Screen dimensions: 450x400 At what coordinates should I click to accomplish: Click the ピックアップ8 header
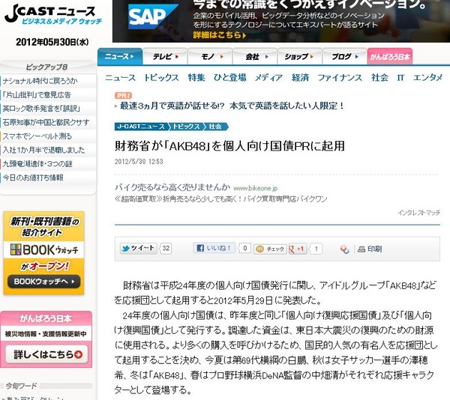(46, 67)
